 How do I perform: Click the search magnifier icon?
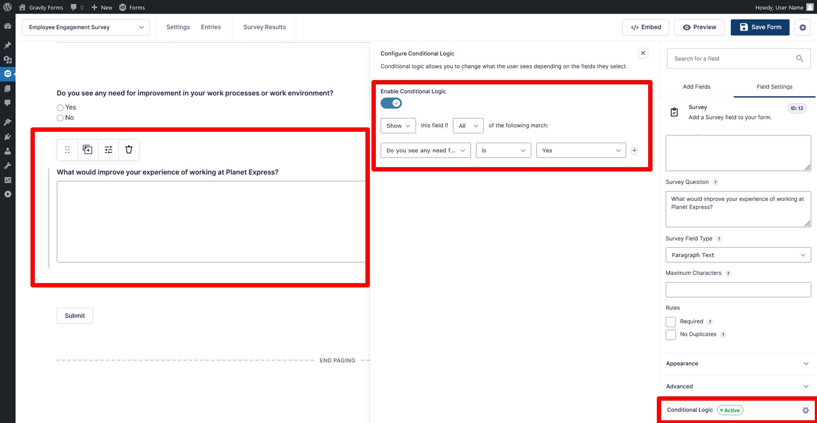pyautogui.click(x=800, y=58)
